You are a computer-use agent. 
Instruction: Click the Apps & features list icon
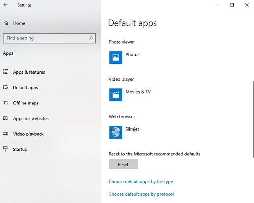pyautogui.click(x=5, y=72)
